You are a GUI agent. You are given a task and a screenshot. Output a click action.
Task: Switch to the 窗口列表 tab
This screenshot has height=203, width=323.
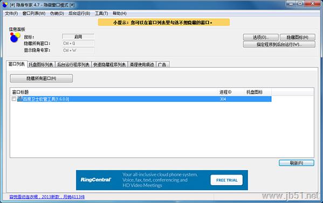point(17,64)
